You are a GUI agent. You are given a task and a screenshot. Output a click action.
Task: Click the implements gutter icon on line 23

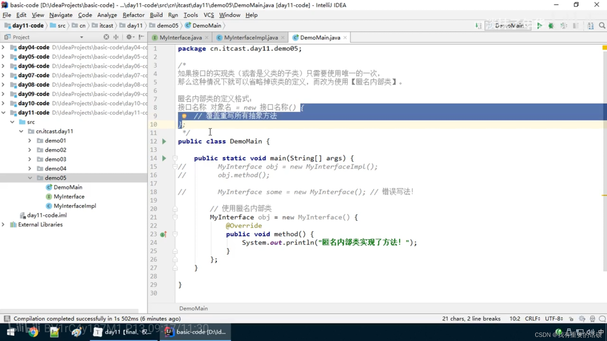coord(163,234)
